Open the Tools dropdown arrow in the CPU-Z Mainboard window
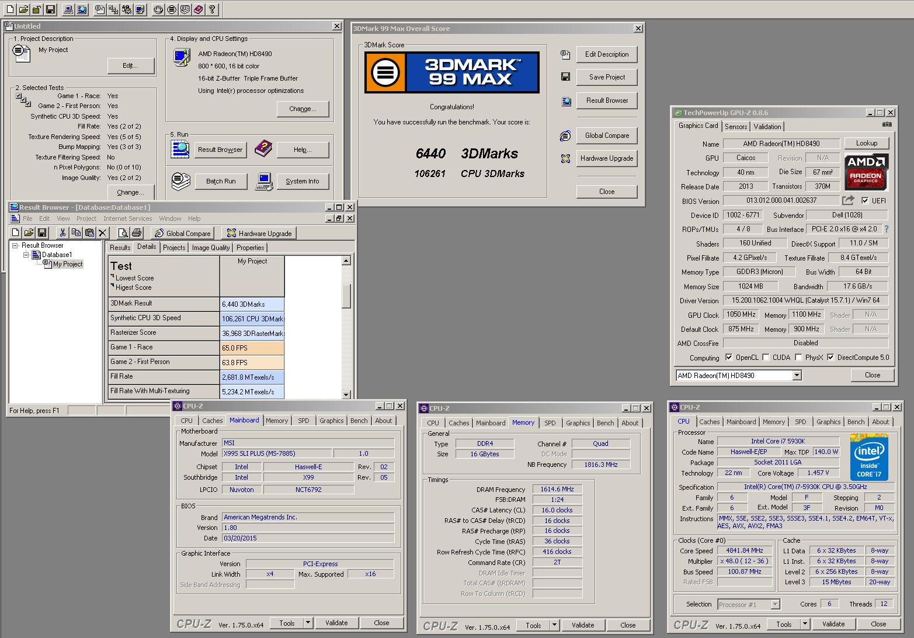The width and height of the screenshot is (914, 638). pyautogui.click(x=308, y=623)
